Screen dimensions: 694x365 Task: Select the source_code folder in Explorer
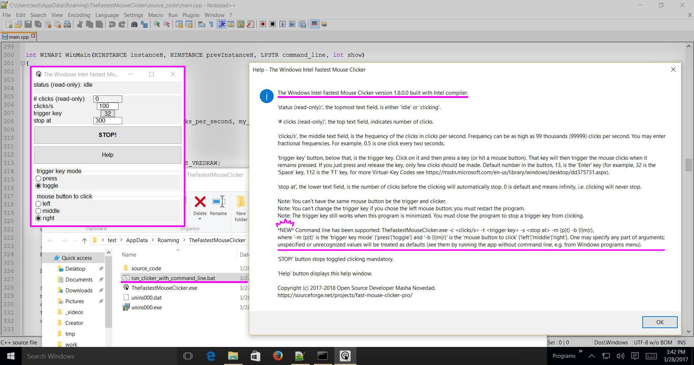point(146,269)
